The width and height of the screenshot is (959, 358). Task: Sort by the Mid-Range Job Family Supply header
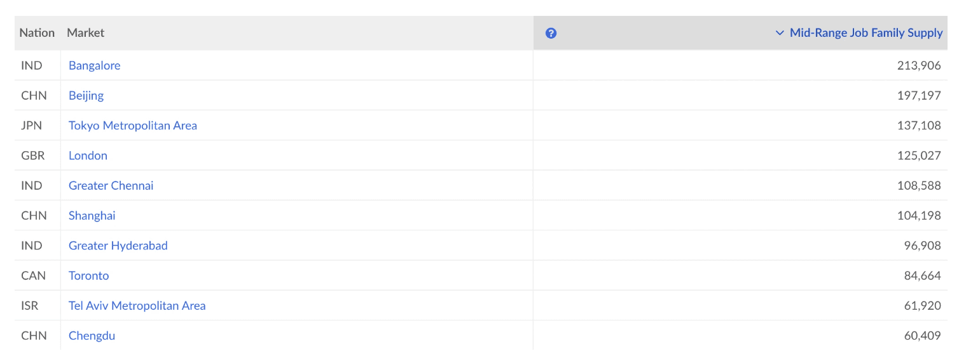pyautogui.click(x=866, y=33)
